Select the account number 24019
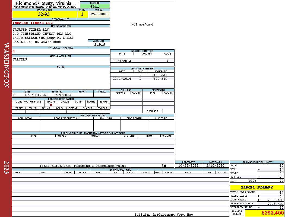The width and height of the screenshot is (285, 217). point(100,44)
